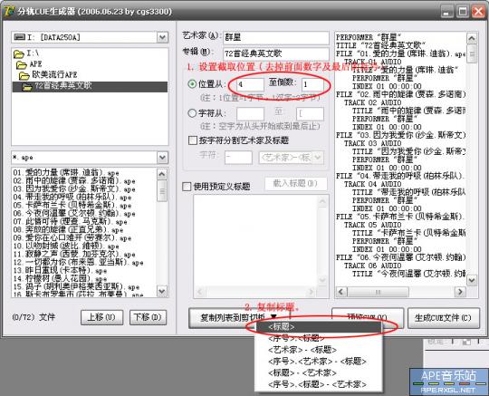Click the down arrow of the file list scrollbar

(162, 291)
